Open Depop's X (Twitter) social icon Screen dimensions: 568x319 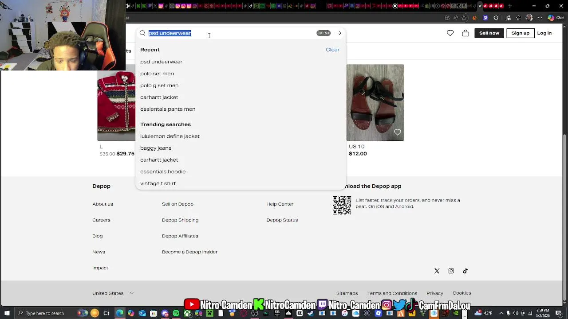tap(437, 271)
